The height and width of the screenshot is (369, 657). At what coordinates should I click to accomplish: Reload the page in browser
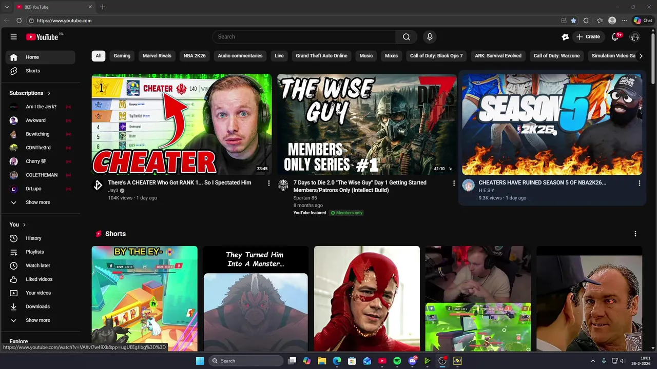(x=19, y=20)
